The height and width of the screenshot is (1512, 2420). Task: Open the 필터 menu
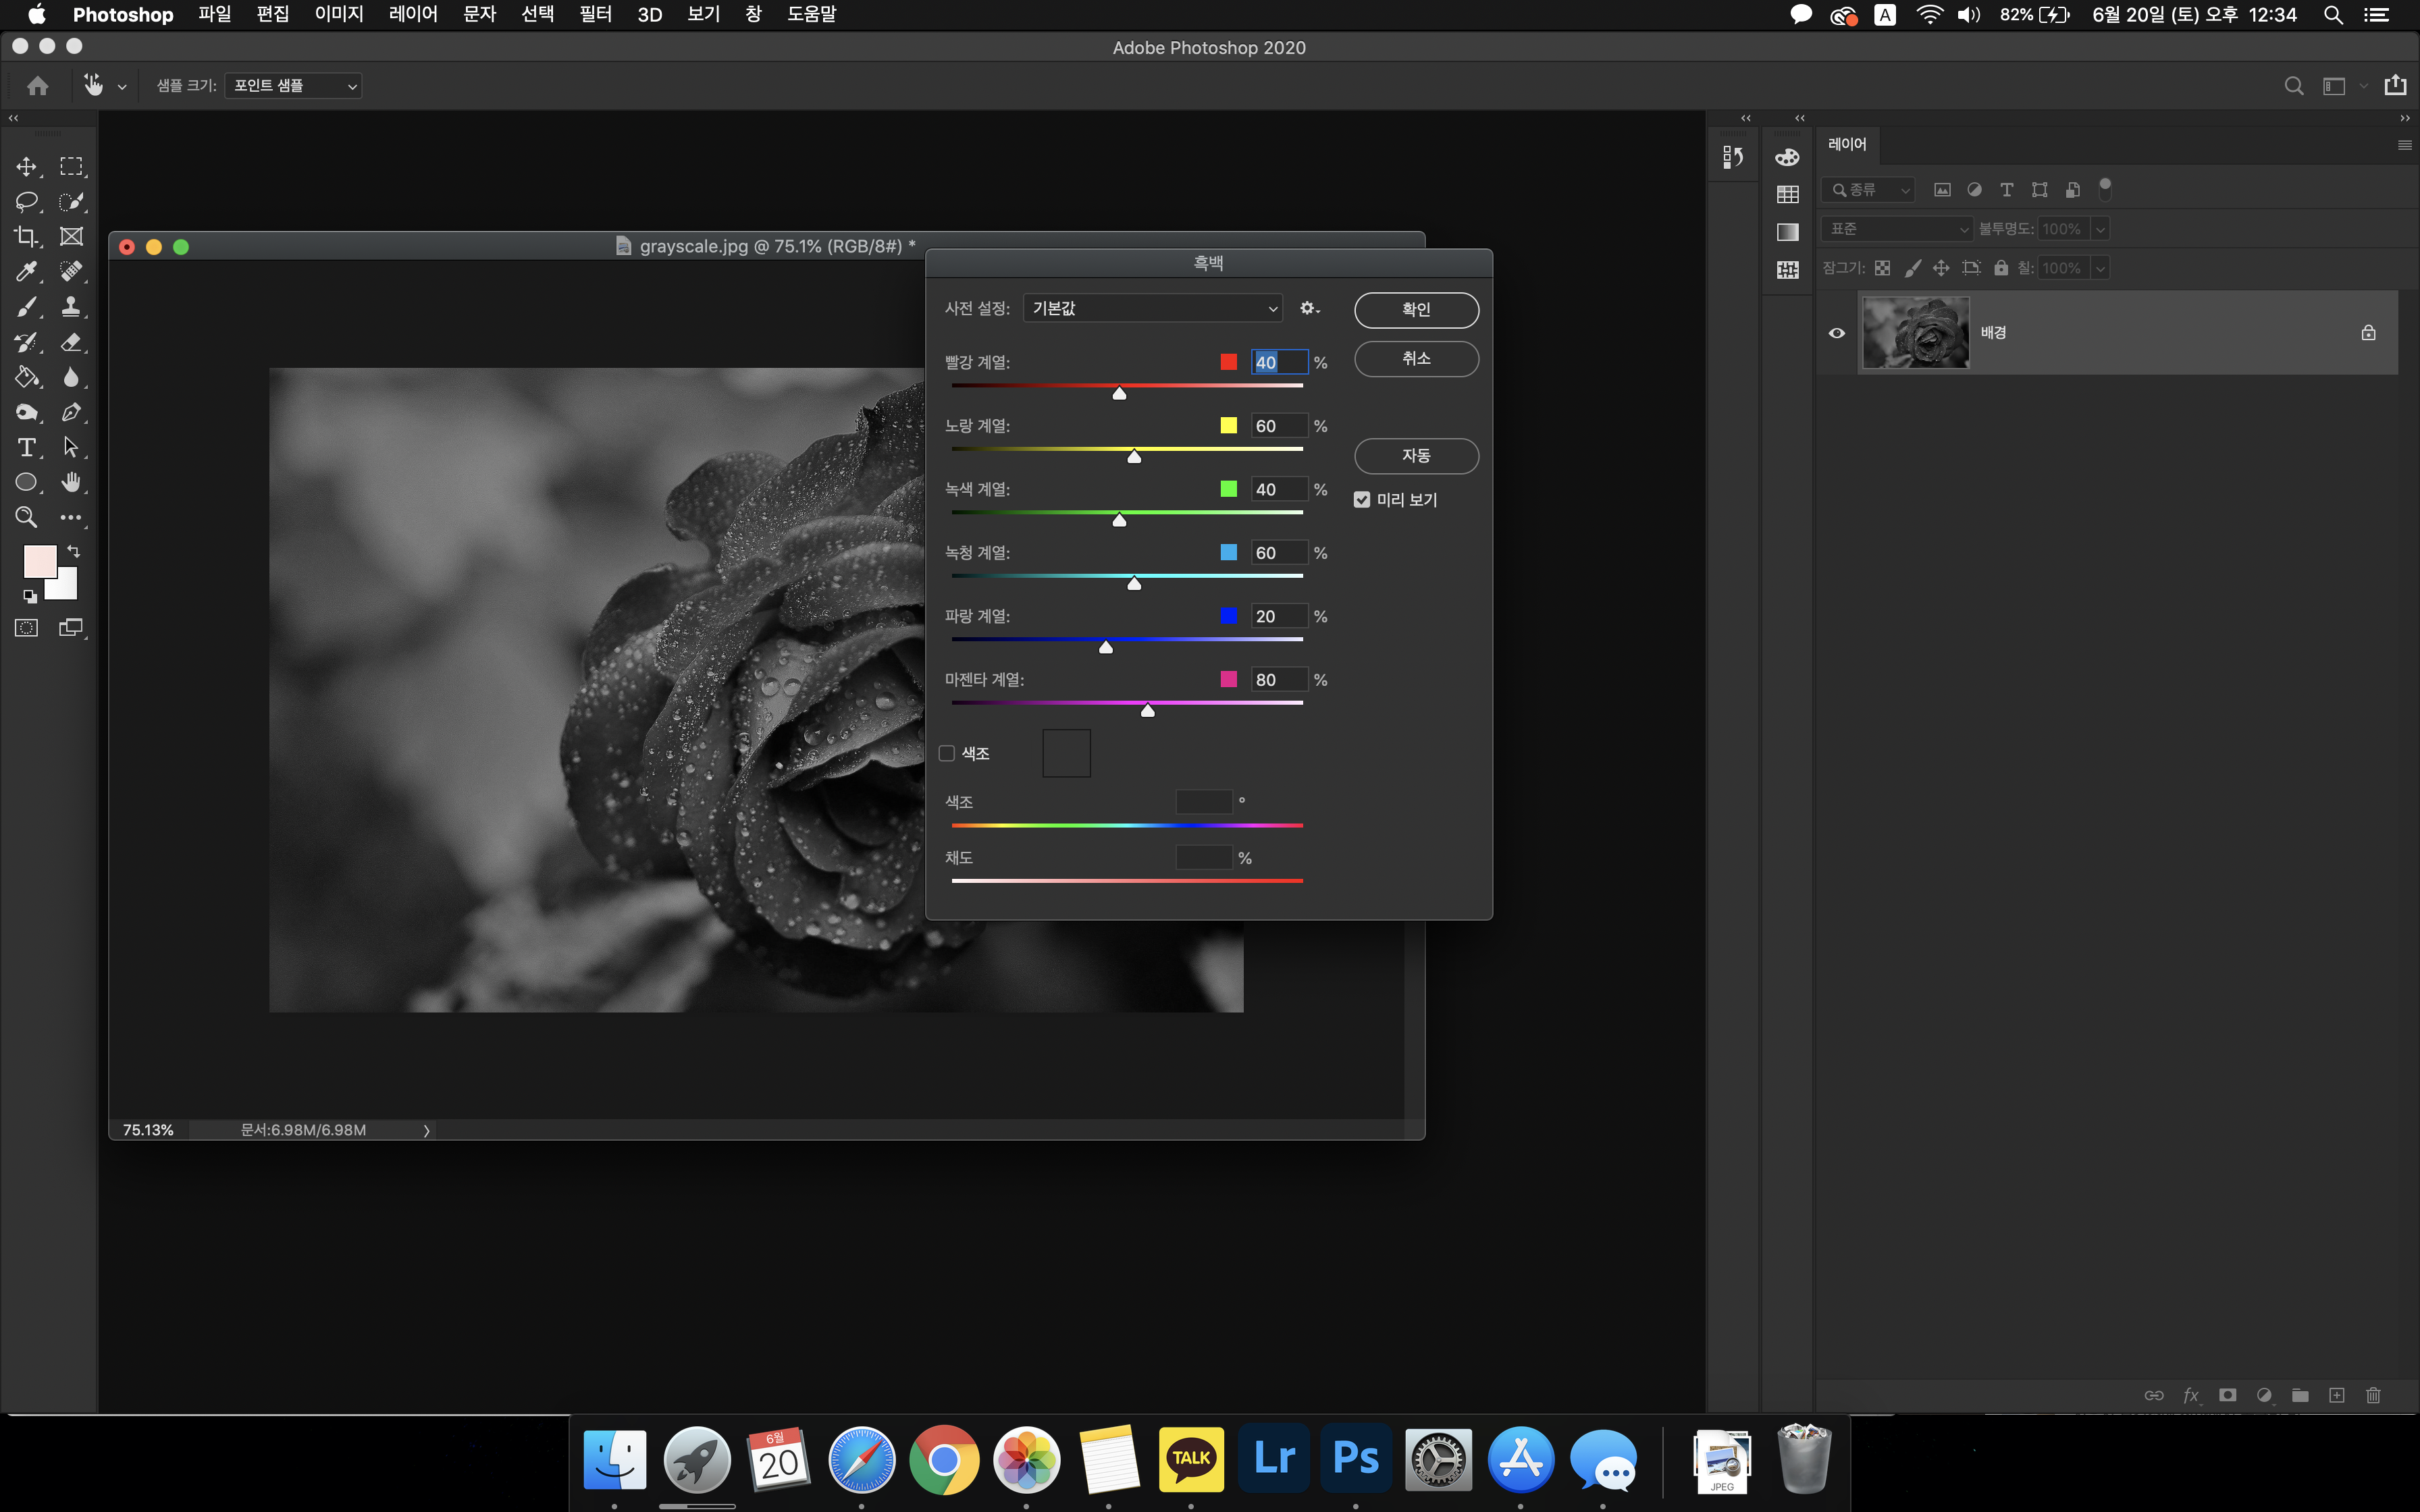click(595, 15)
